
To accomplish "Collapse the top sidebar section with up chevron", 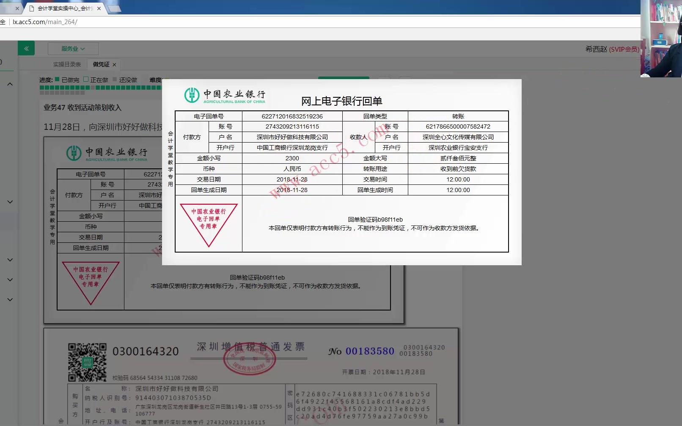I will click(x=10, y=84).
